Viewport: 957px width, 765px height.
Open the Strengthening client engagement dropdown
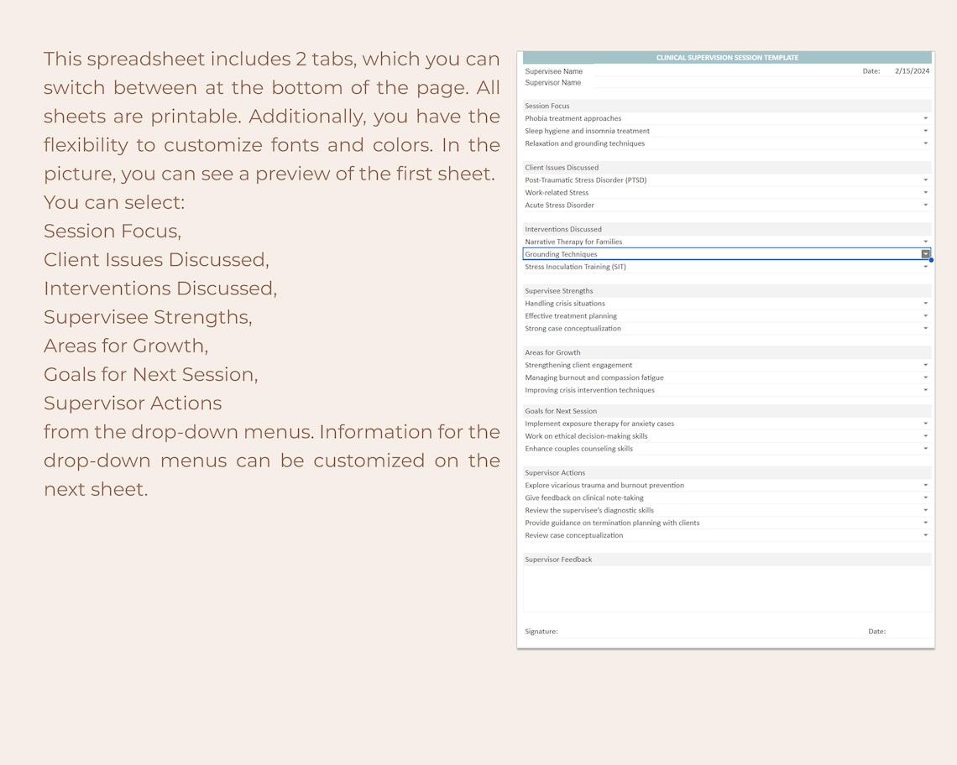925,365
